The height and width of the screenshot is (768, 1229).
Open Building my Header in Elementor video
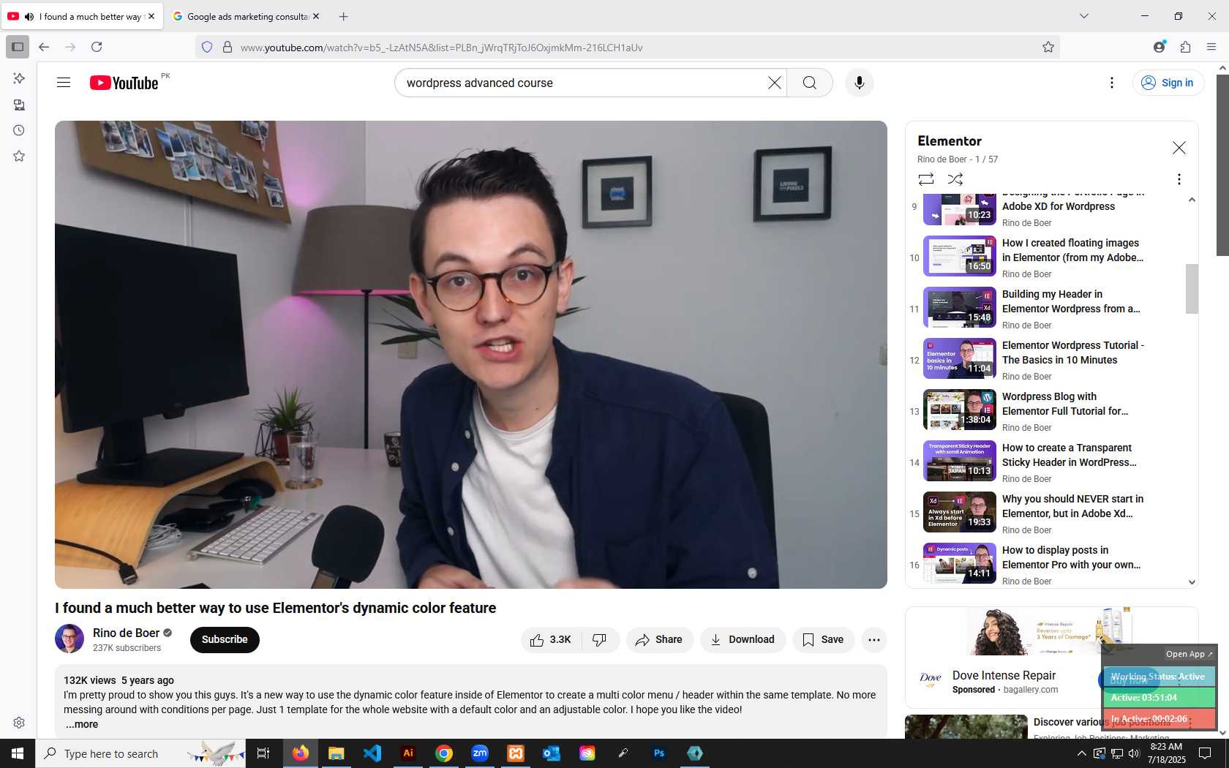tap(1071, 301)
